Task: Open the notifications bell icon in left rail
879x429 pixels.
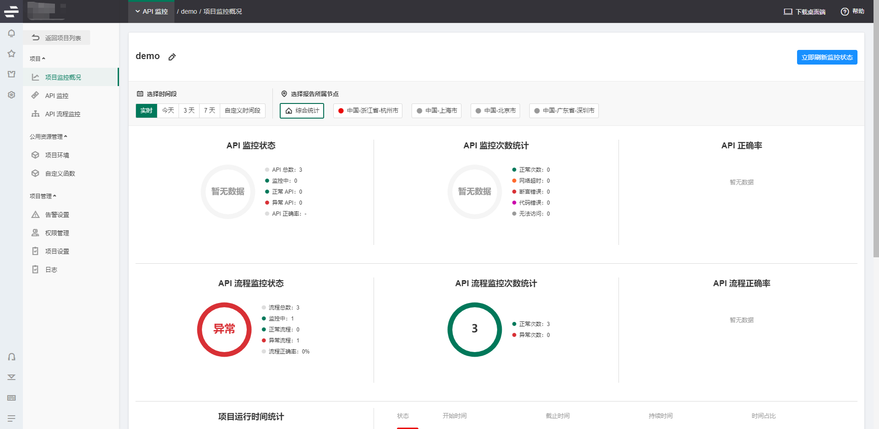Action: pyautogui.click(x=11, y=33)
